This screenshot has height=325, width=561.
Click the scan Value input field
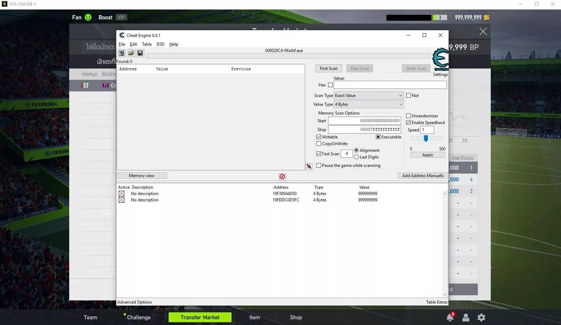[x=390, y=85]
